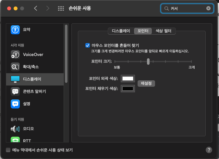Open the VoiceOver icon in sidebar
The height and width of the screenshot is (159, 219).
click(15, 55)
